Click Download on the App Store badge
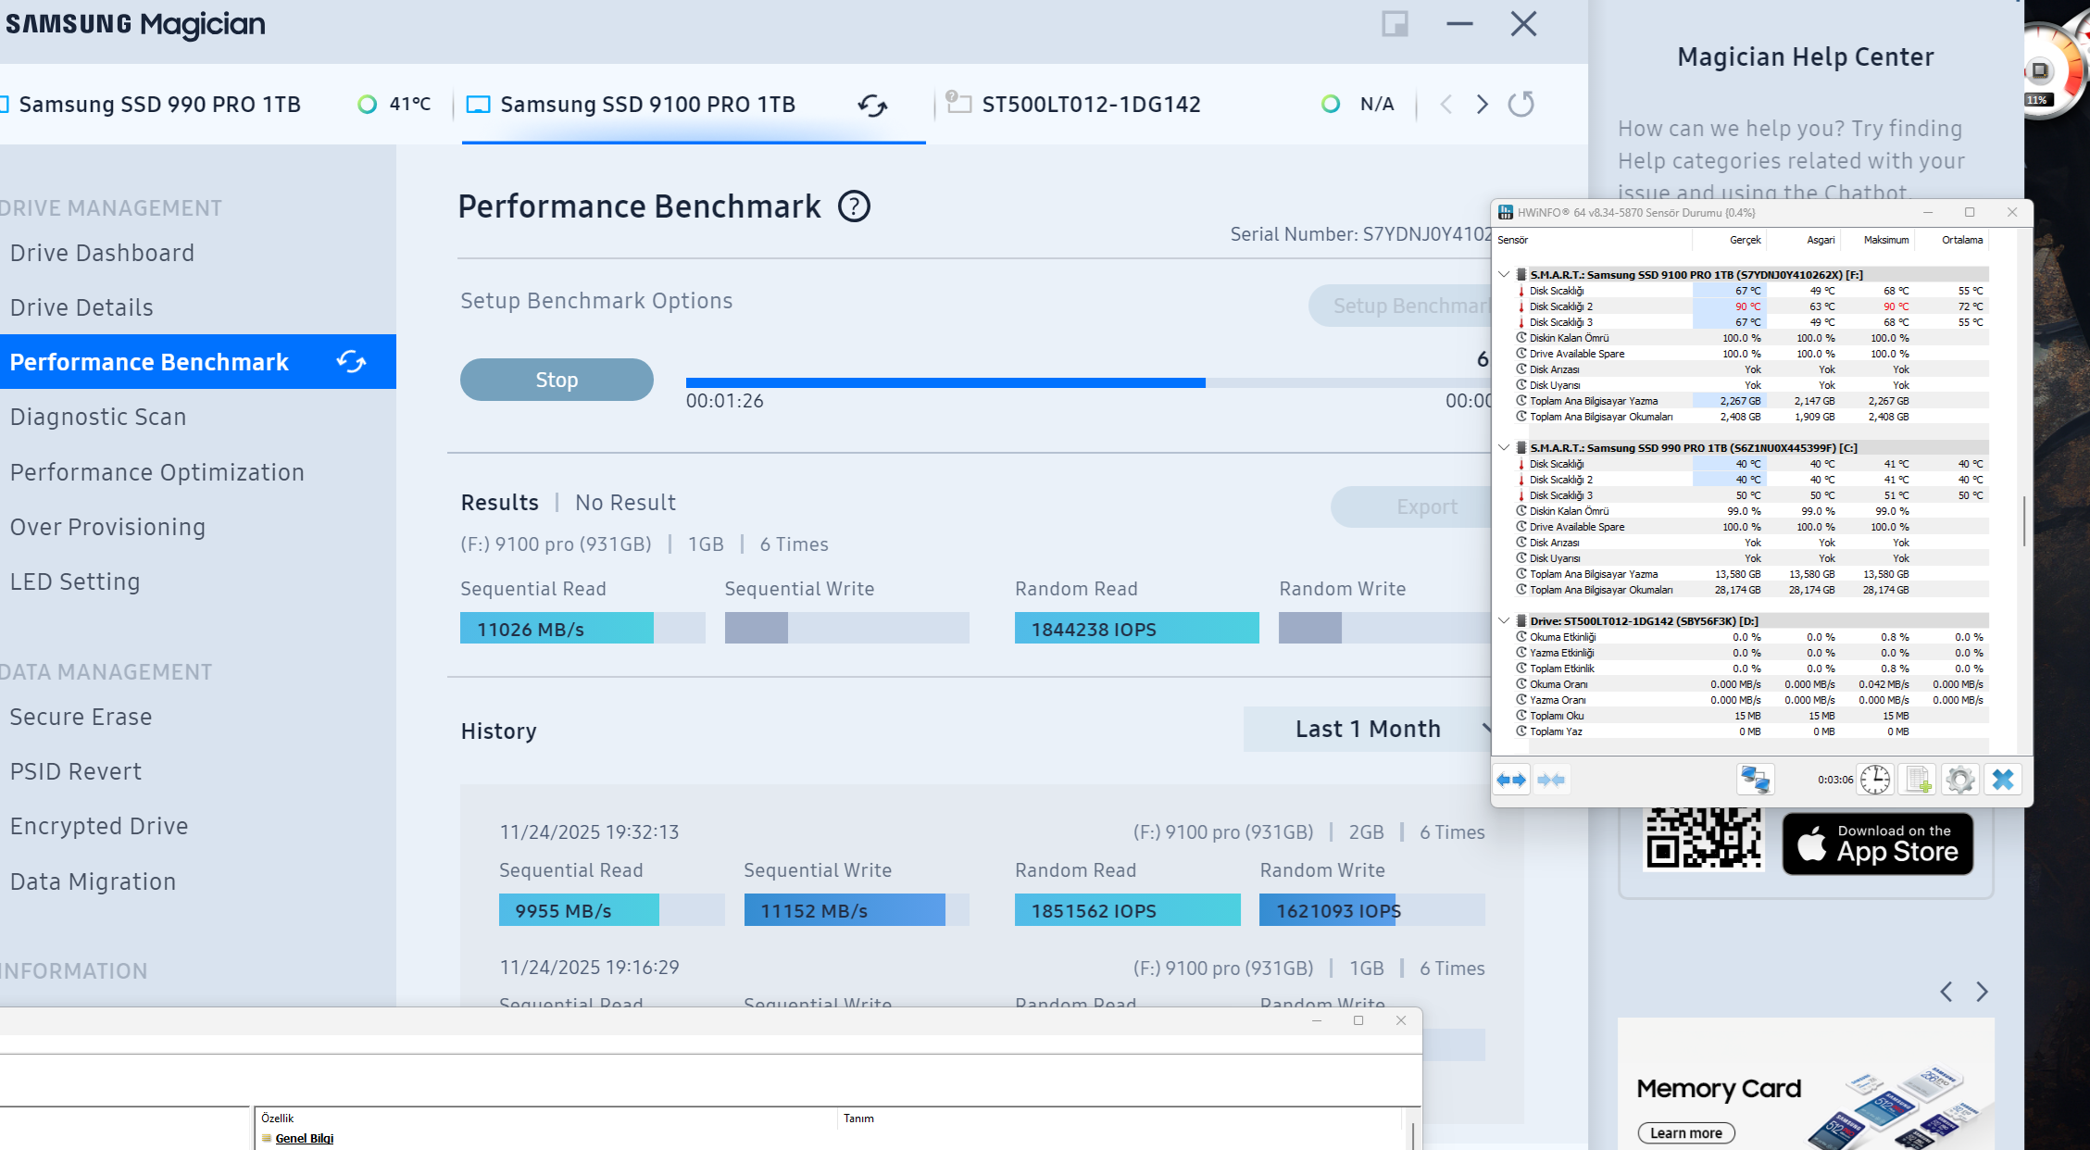2090x1150 pixels. 1878,844
